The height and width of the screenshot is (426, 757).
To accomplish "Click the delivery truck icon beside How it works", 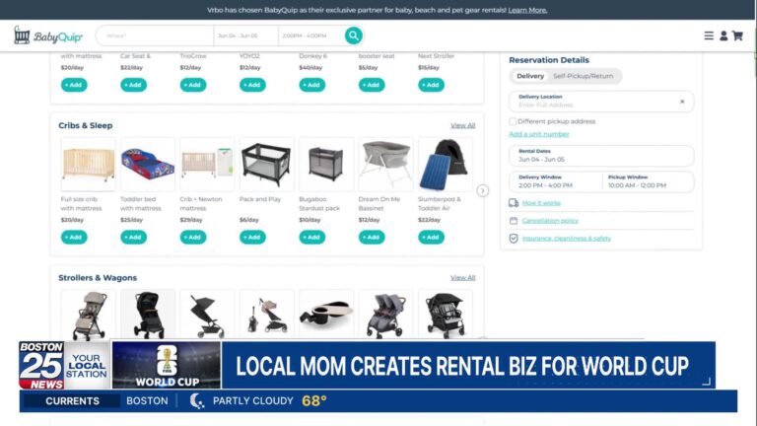I will (x=514, y=203).
